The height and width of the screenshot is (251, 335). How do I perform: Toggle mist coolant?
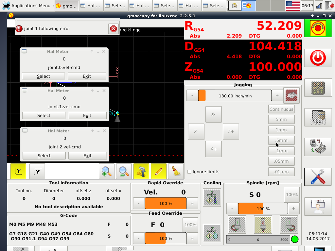tap(212, 233)
